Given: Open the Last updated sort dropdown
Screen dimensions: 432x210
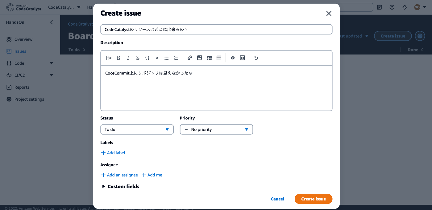Looking at the screenshot, I should click(x=354, y=36).
